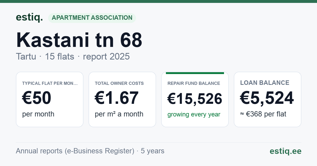Click 'Annual reports (e-Business Register) · 5 years' footer text

pos(90,151)
